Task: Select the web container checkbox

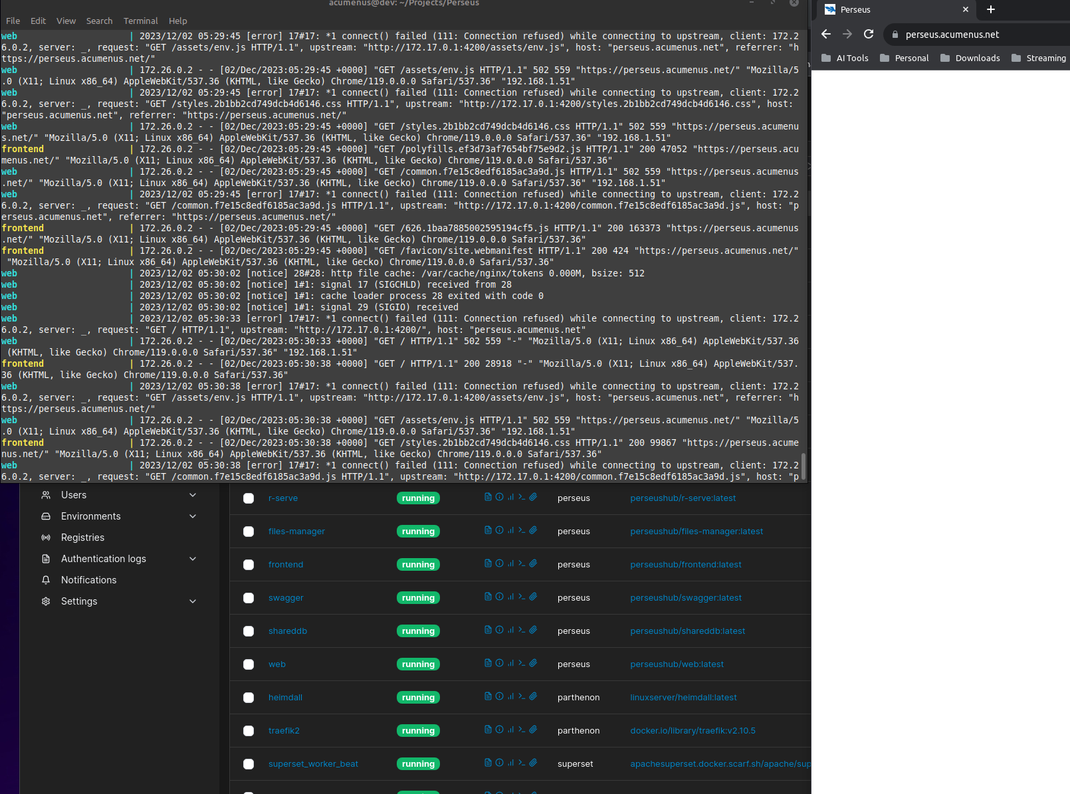Action: click(x=249, y=664)
